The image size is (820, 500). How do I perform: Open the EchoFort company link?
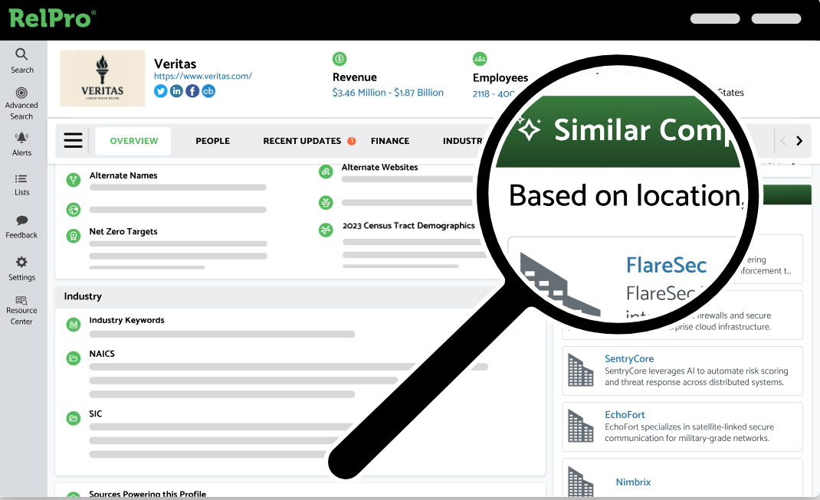pos(625,414)
